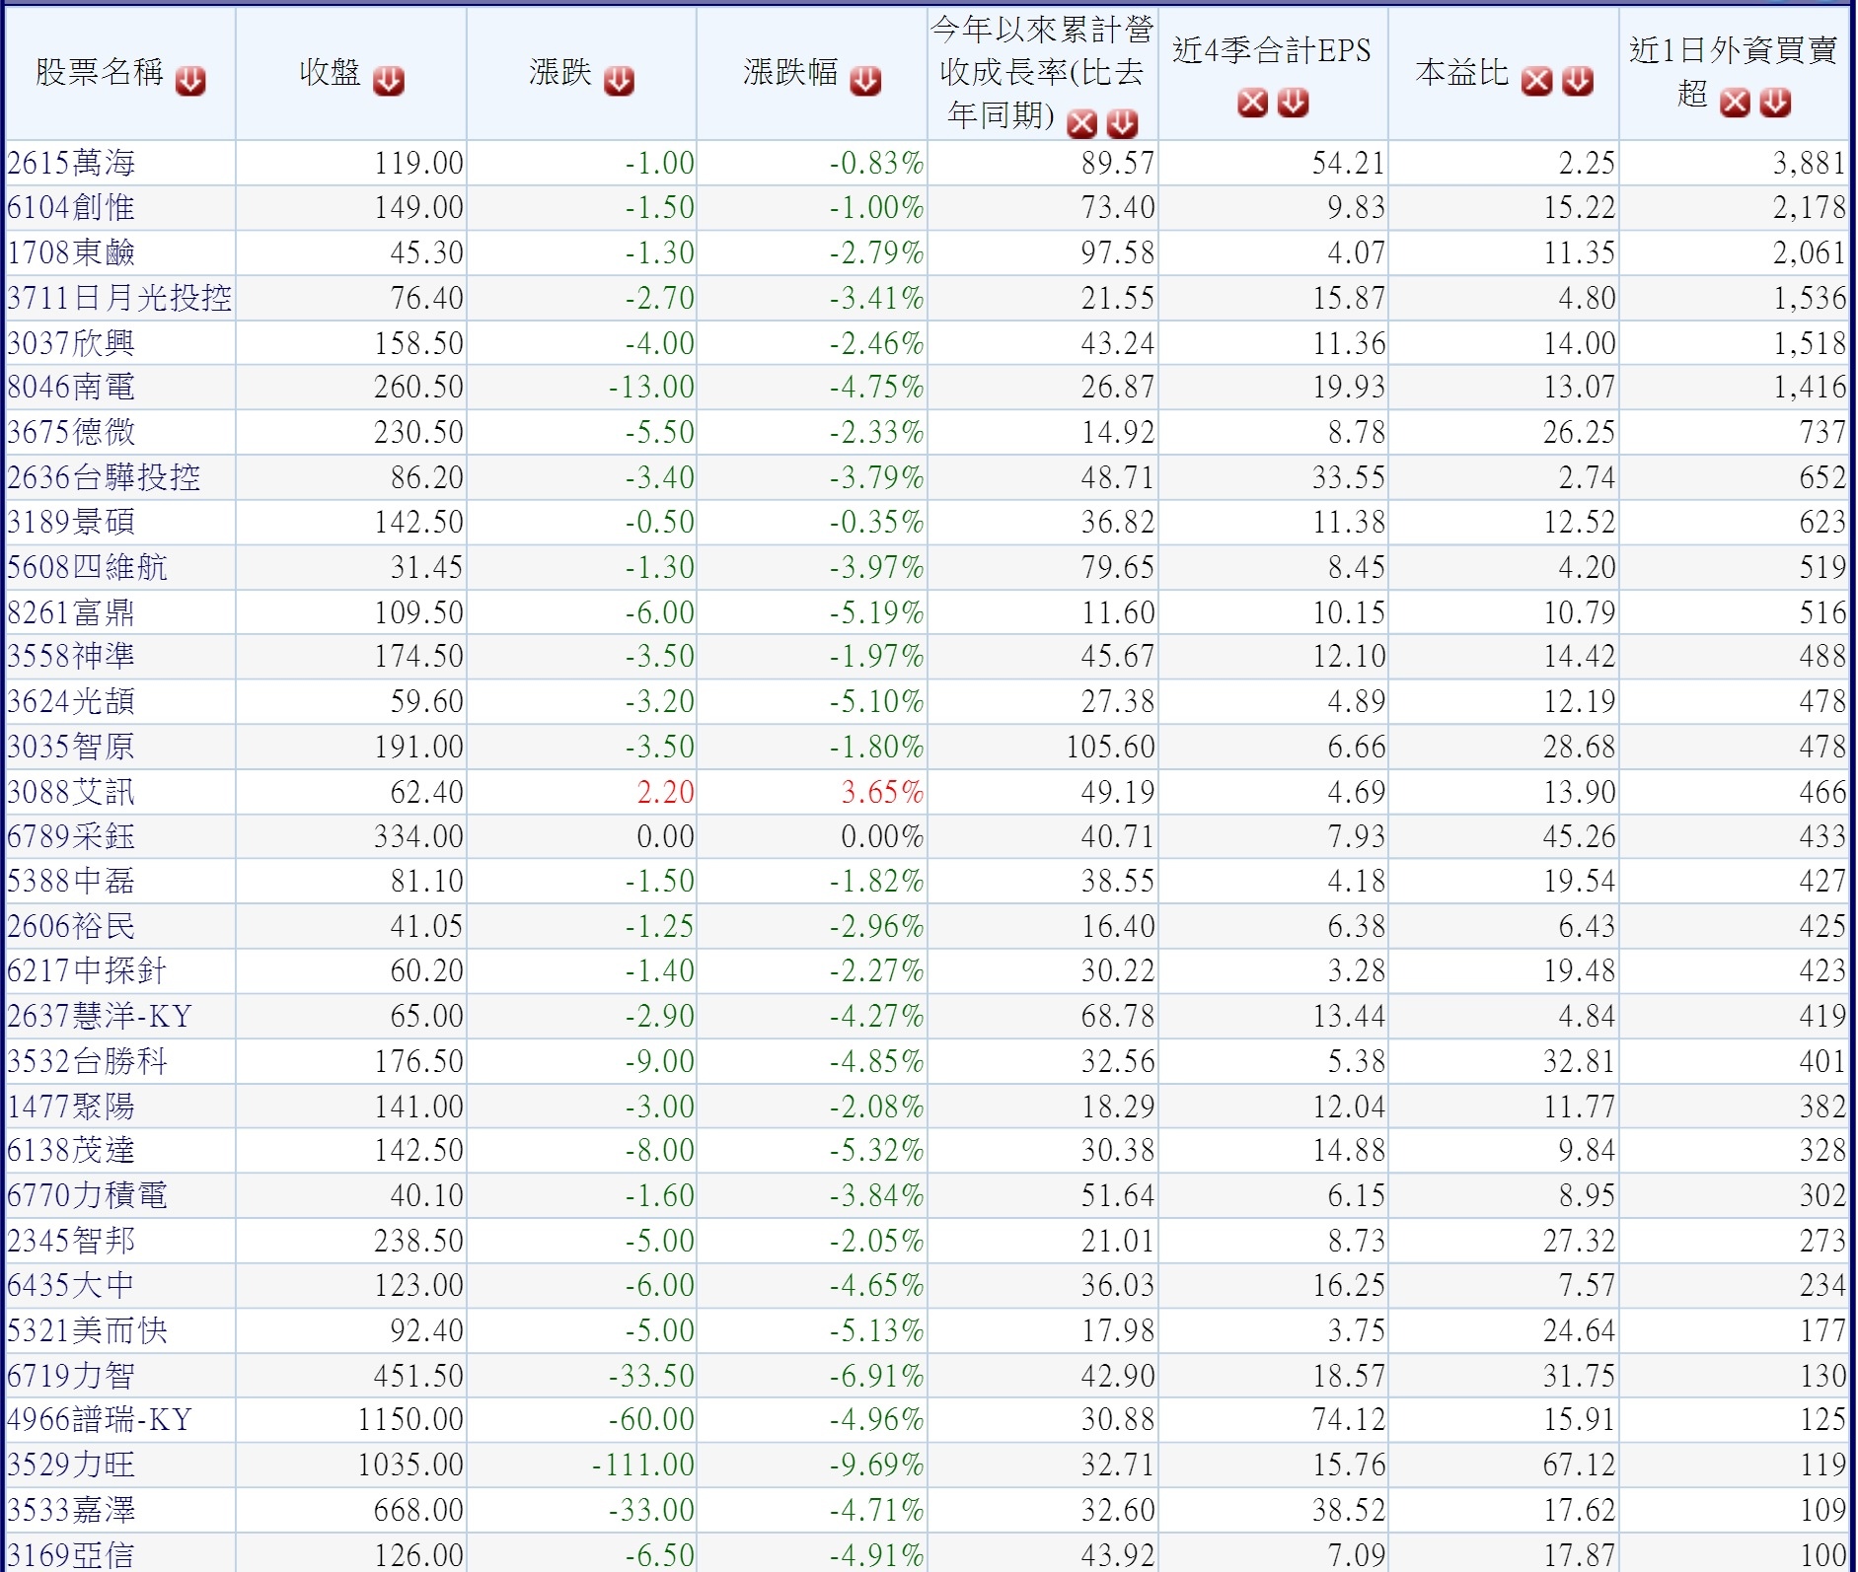This screenshot has height=1572, width=1858.
Task: Click stock 6138茂達
Action: click(x=71, y=1150)
